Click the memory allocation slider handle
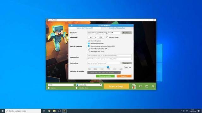 click(108, 67)
